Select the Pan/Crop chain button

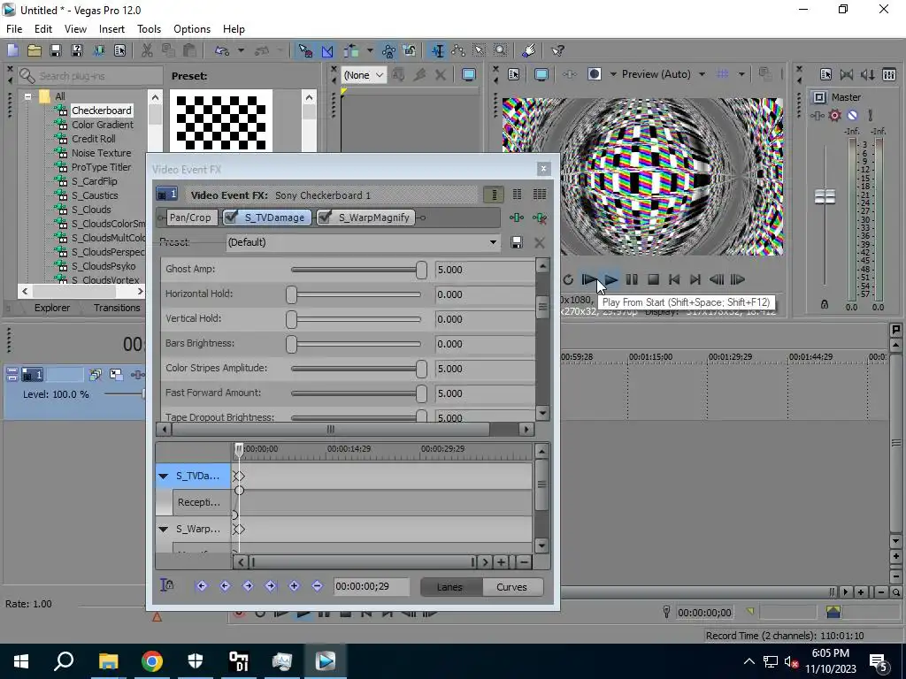pos(190,217)
